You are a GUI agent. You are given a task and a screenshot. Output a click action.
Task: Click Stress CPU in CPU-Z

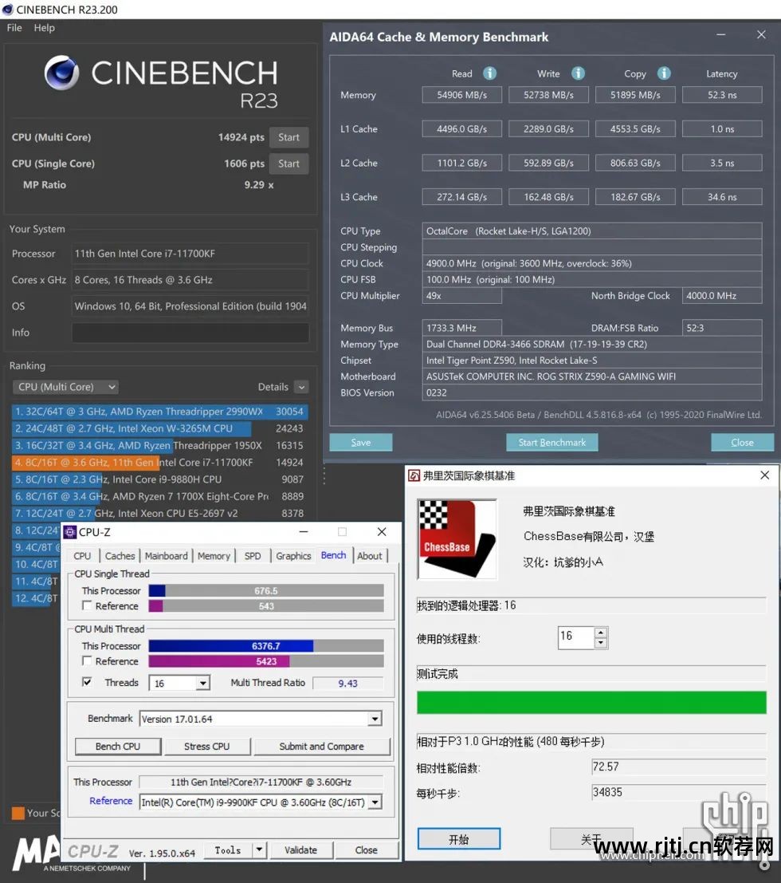[206, 746]
